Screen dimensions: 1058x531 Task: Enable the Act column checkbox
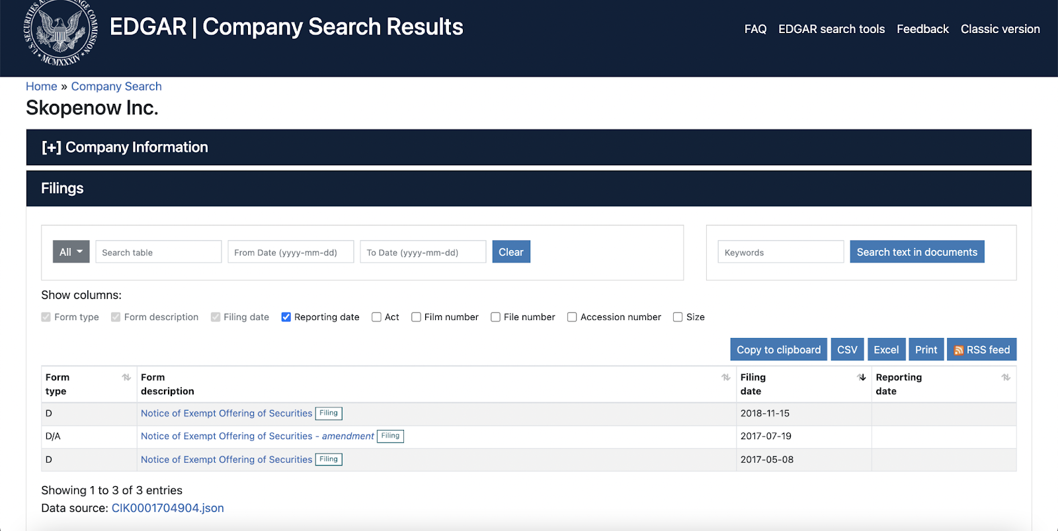(376, 317)
